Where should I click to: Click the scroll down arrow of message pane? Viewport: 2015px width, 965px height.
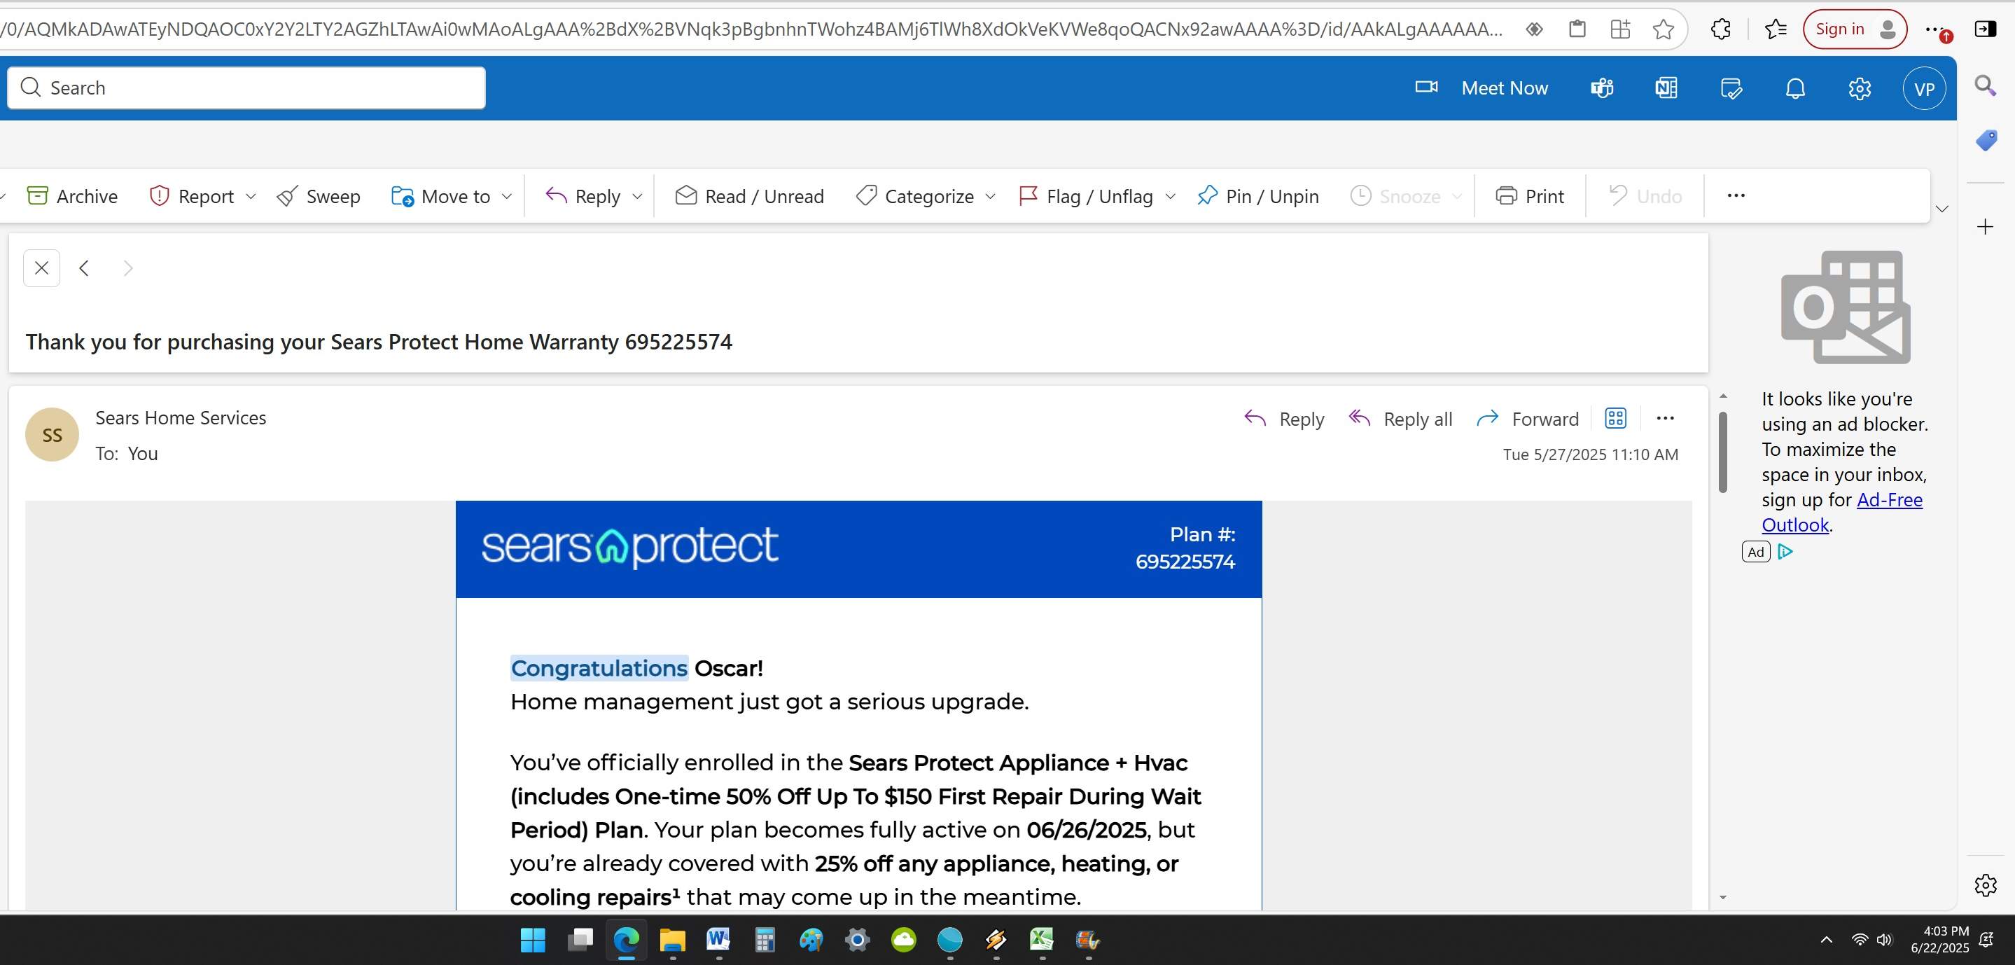tap(1722, 897)
